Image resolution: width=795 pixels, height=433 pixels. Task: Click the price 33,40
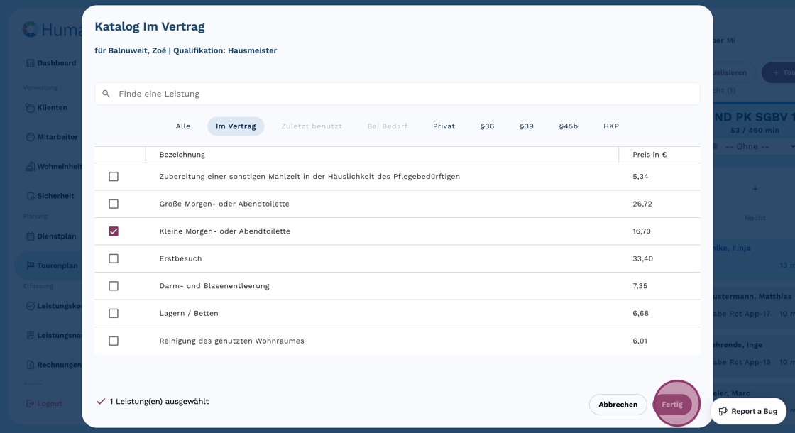[x=643, y=258]
